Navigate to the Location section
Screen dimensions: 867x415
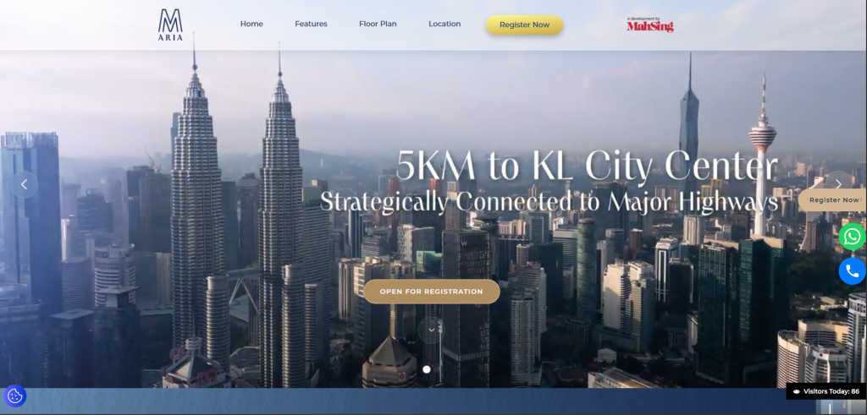click(445, 25)
